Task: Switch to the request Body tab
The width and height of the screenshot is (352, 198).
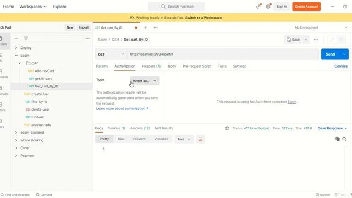Action: pyautogui.click(x=172, y=66)
